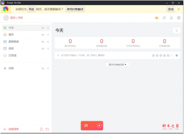Click 使用谷歌翻译 button

click(x=75, y=9)
